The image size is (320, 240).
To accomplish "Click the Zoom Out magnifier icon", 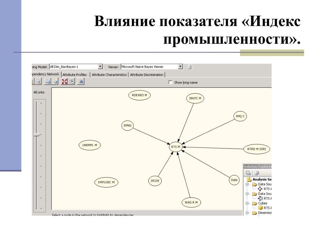I will click(38, 82).
